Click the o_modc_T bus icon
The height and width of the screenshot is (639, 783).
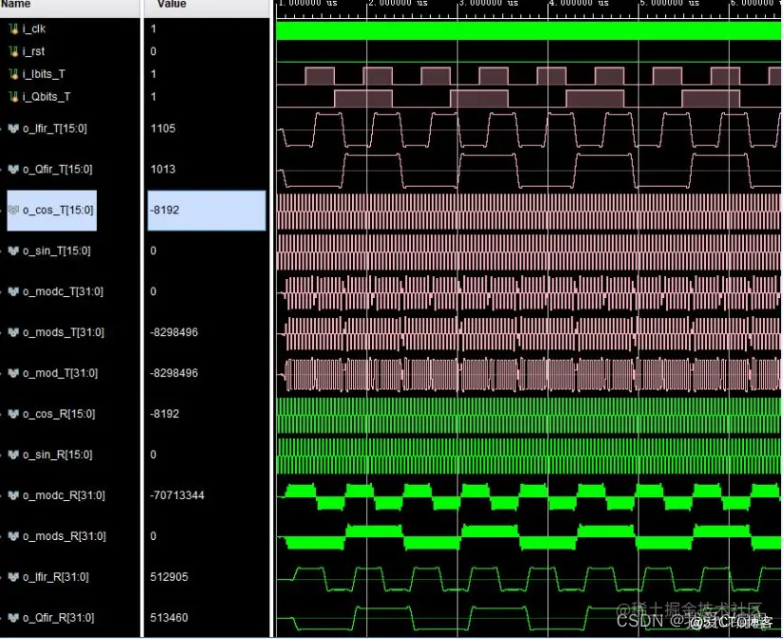pos(13,291)
